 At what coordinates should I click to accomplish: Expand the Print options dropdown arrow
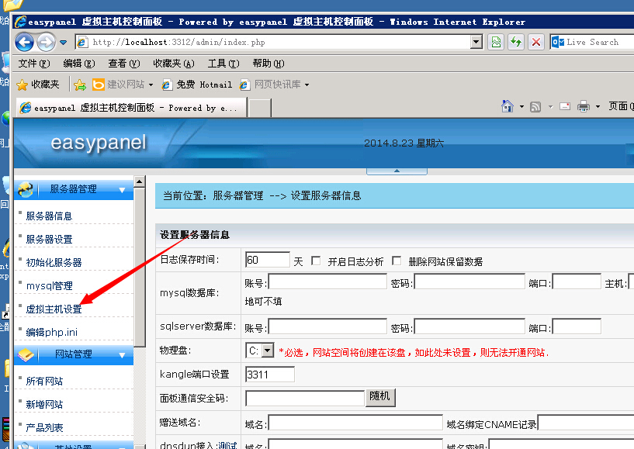pyautogui.click(x=598, y=107)
